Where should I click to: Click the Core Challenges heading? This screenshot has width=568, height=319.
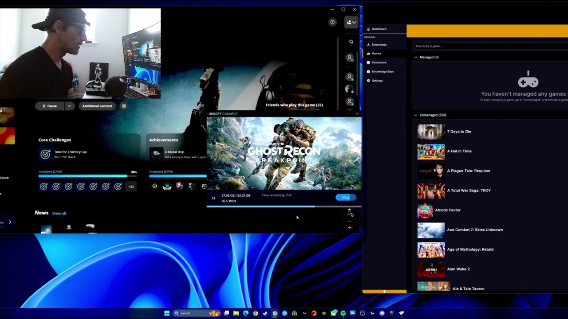point(55,140)
